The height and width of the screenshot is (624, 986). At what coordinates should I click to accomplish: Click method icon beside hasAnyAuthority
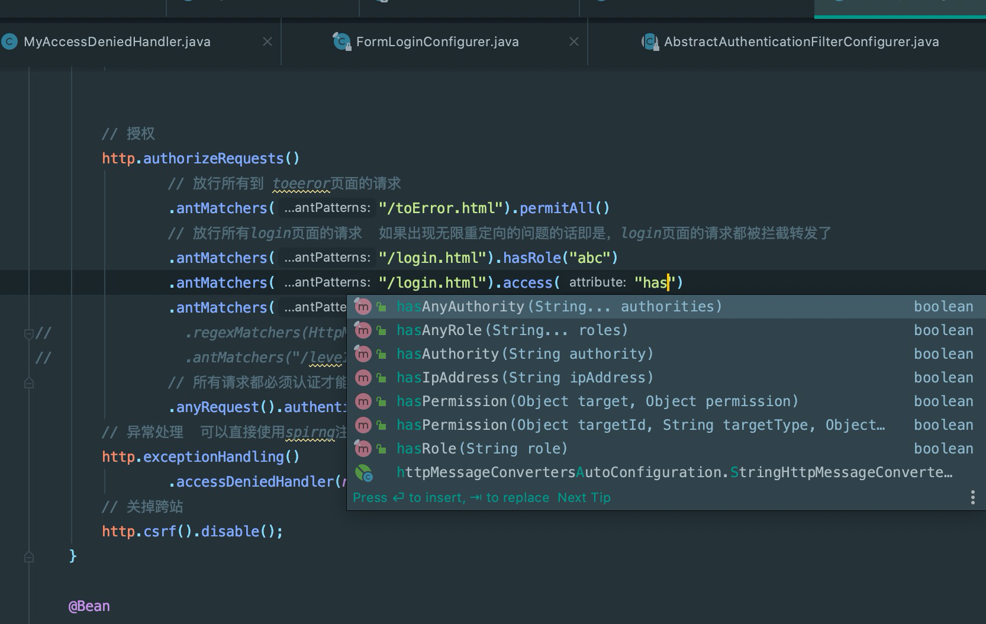362,307
